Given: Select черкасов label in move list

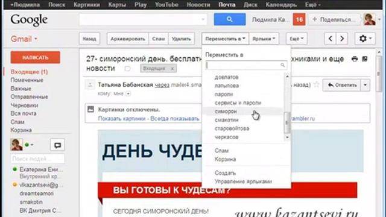Looking at the screenshot, I should click(227, 137).
